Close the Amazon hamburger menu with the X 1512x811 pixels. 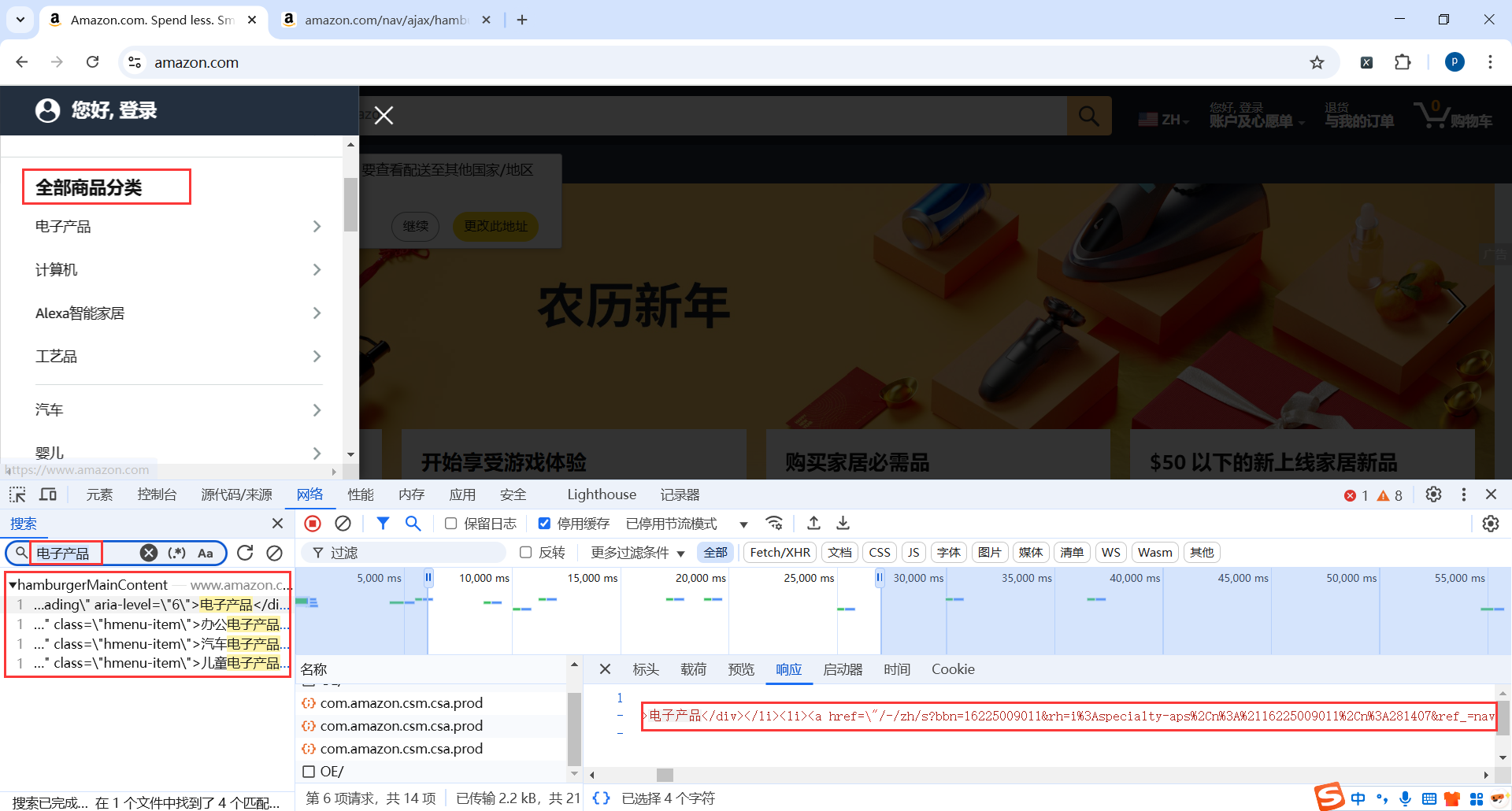pos(384,116)
